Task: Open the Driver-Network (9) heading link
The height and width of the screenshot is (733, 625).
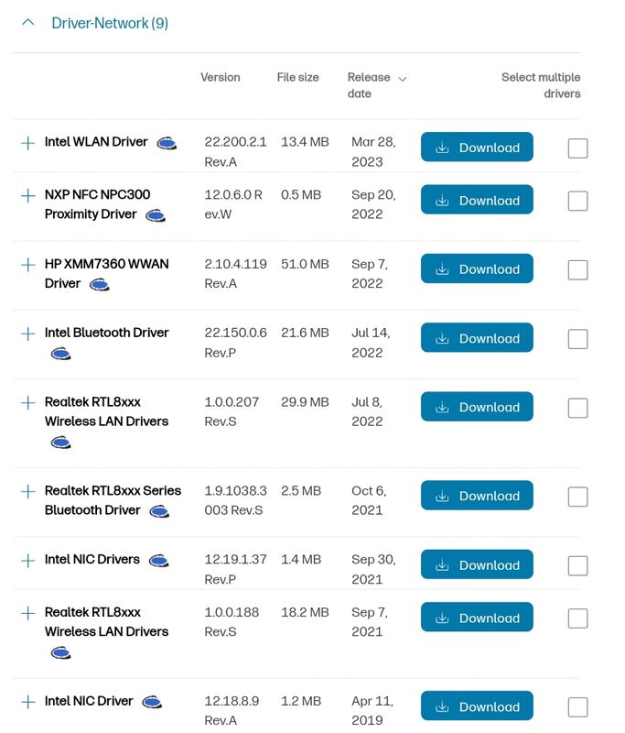Action: [110, 23]
